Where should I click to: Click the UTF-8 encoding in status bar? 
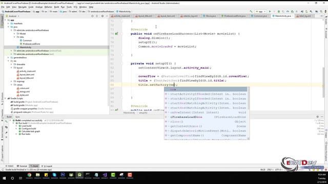coord(279,170)
